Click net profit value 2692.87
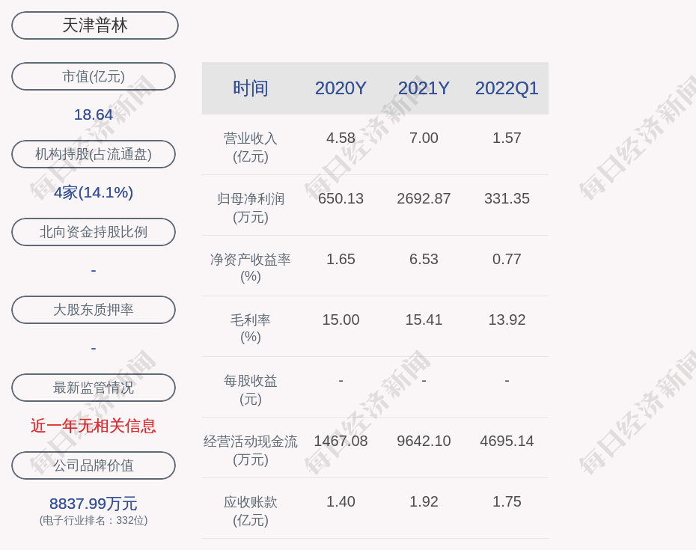Viewport: 696px width, 550px height. point(424,198)
